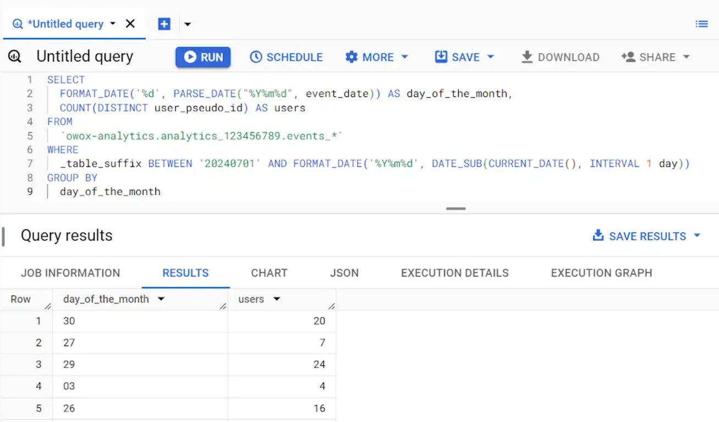Click the Query results heading
Image resolution: width=719 pixels, height=422 pixels.
[67, 236]
